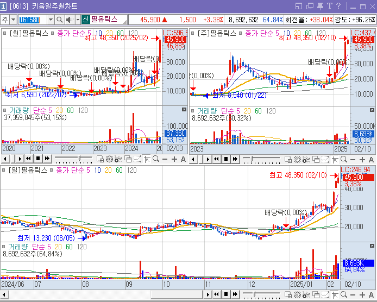Screen dimensions: 377x302
Task: Click the 회전율 turnover rate field
Action: point(309,20)
